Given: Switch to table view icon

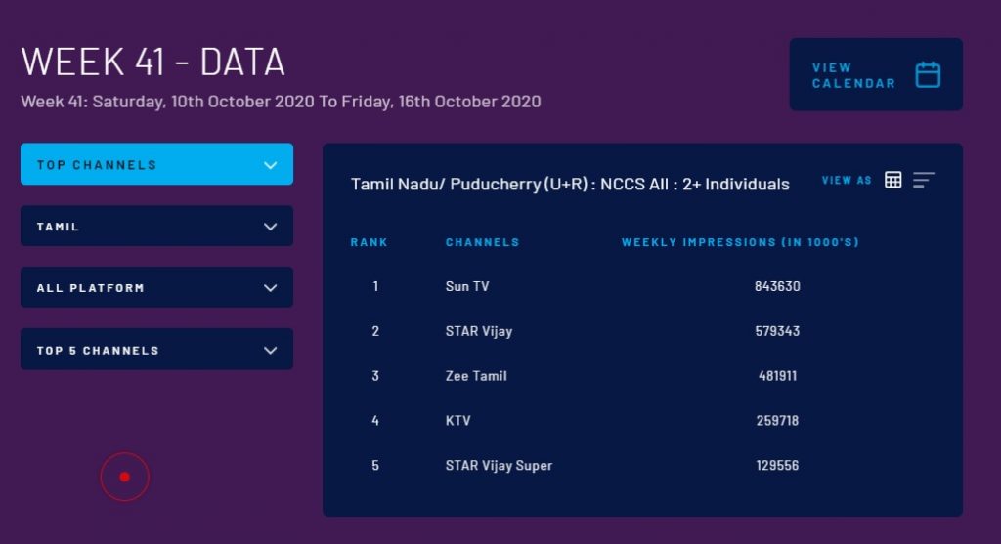Looking at the screenshot, I should [892, 180].
